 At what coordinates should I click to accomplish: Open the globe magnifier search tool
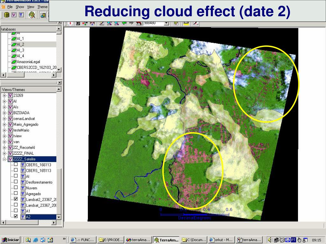coord(32,15)
